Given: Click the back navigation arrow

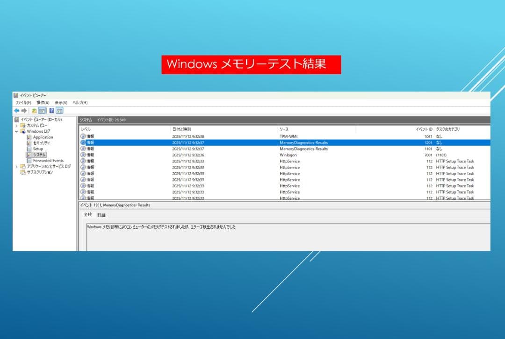Looking at the screenshot, I should [17, 110].
